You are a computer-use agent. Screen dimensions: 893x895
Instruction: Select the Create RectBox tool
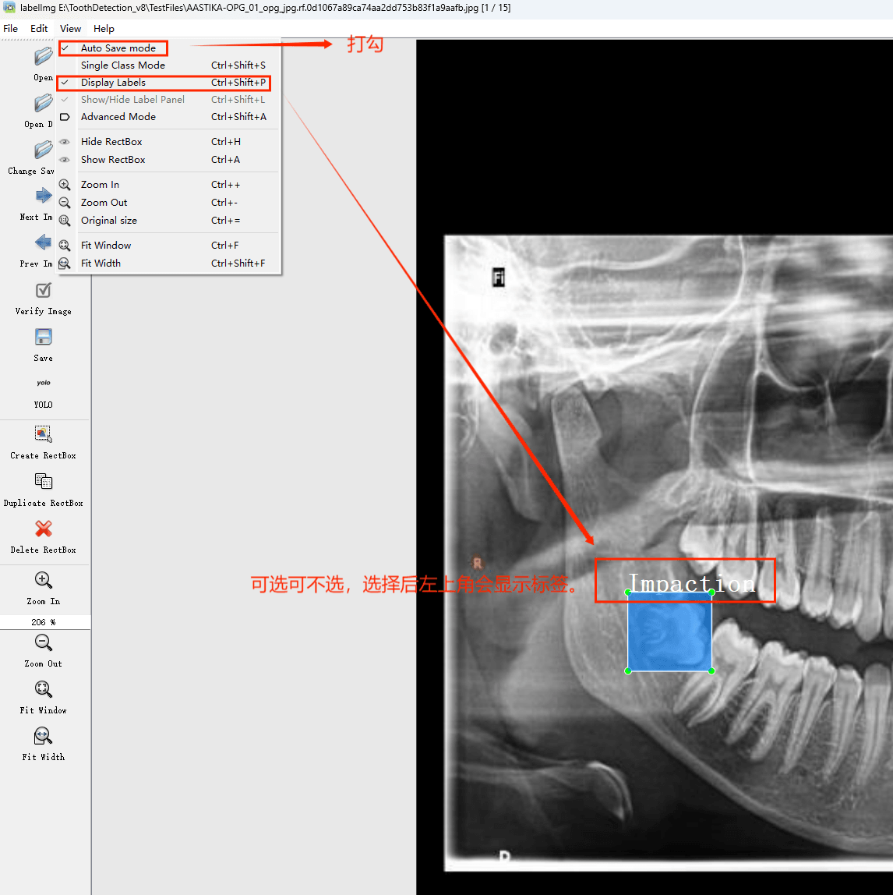pyautogui.click(x=44, y=434)
